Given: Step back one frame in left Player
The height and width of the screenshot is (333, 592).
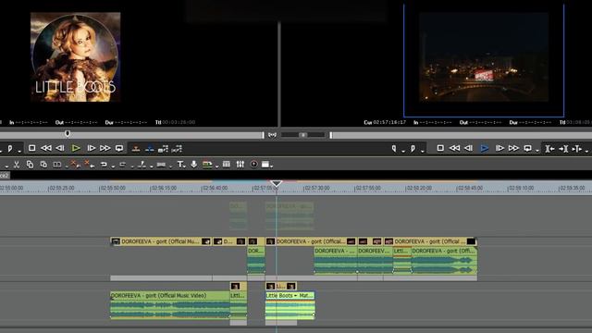Looking at the screenshot, I should [x=60, y=148].
